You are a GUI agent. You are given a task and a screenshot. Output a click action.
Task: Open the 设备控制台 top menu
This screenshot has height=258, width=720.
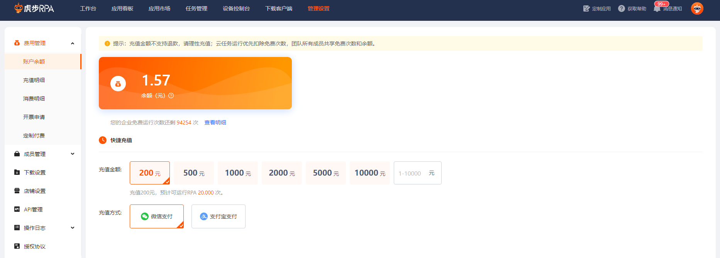tap(236, 8)
